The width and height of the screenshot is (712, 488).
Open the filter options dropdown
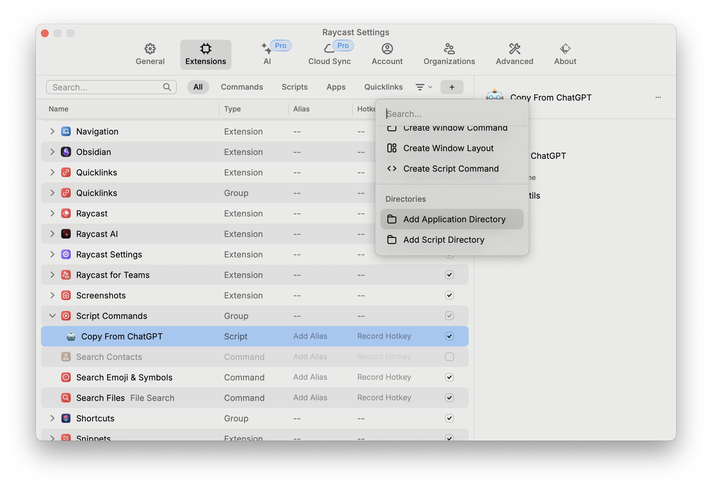tap(424, 87)
